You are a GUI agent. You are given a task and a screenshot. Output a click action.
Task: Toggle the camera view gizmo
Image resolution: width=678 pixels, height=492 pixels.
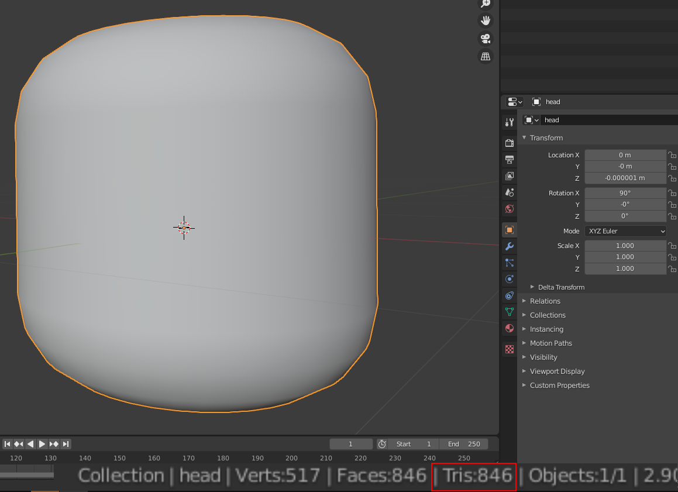click(485, 39)
